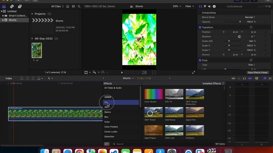This screenshot has width=273, height=153.
Task: Select the arrow Select tool
Action: pos(49,78)
